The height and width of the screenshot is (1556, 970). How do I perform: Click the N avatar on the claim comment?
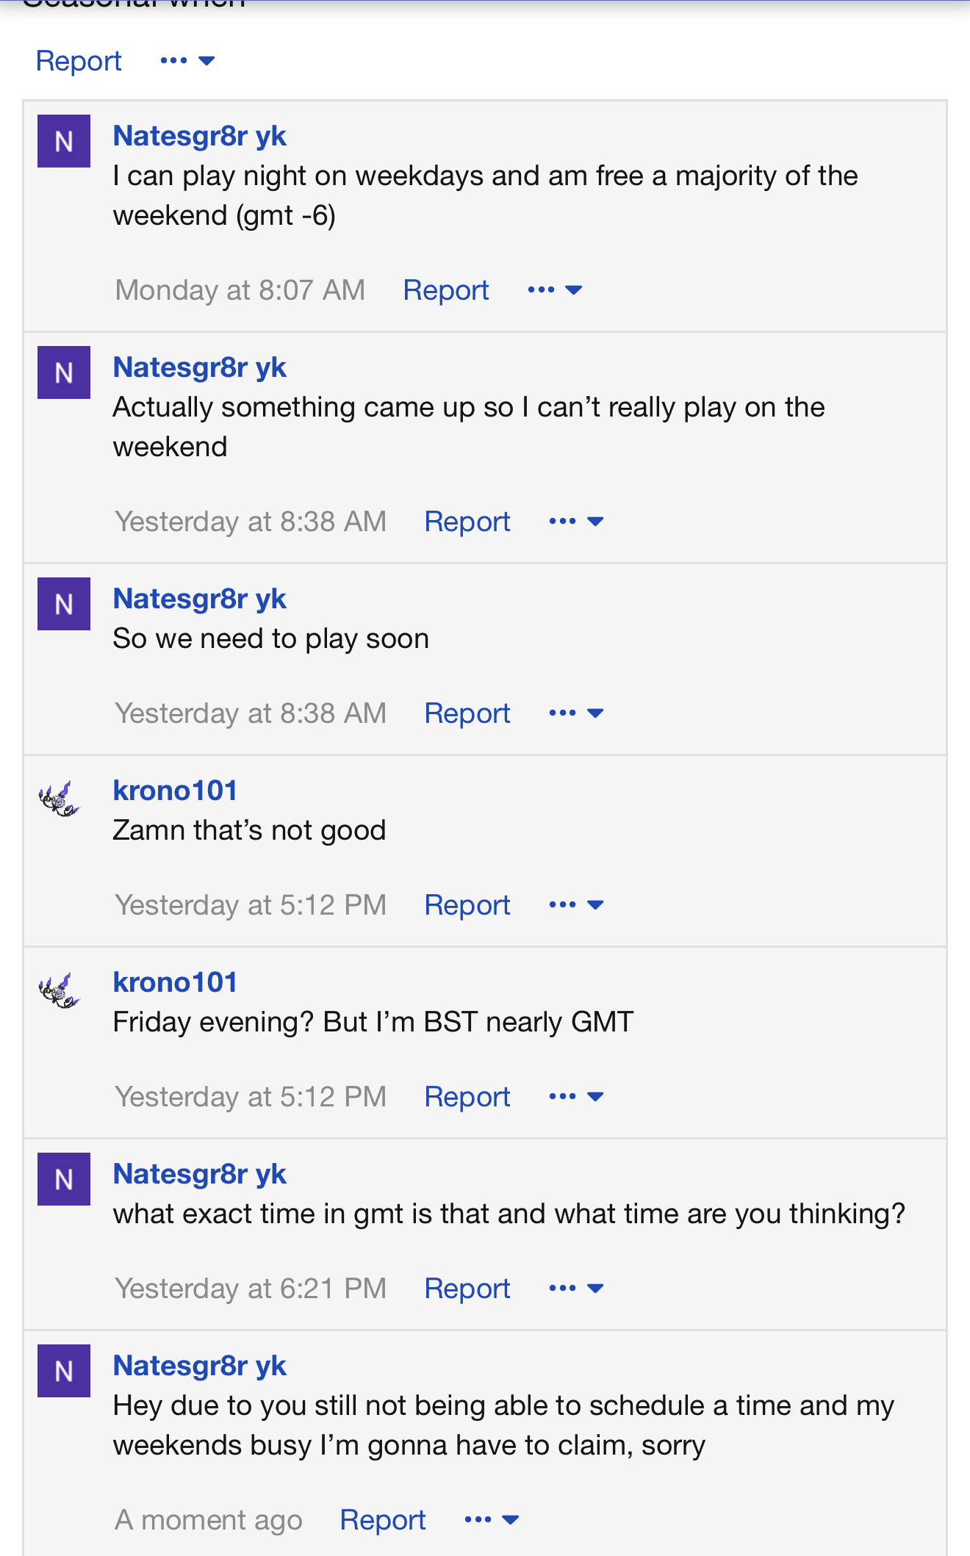tap(64, 1371)
